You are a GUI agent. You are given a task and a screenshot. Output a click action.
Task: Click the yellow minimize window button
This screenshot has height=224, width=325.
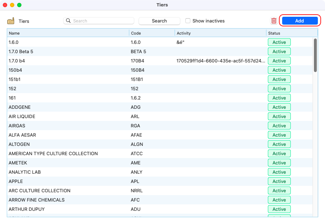12,5
